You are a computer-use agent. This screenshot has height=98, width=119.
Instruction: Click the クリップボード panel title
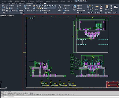coord(108,13)
